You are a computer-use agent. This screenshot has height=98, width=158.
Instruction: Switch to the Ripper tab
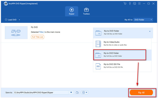point(72,11)
